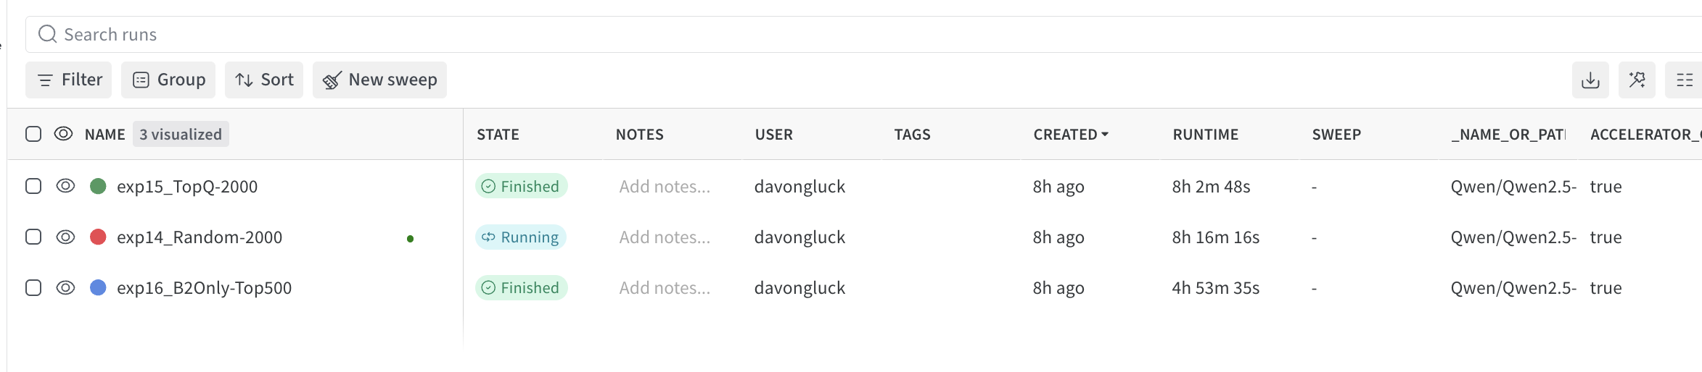This screenshot has width=1702, height=372.
Task: Open the exp16_B2Only-Top500 run link
Action: click(204, 287)
